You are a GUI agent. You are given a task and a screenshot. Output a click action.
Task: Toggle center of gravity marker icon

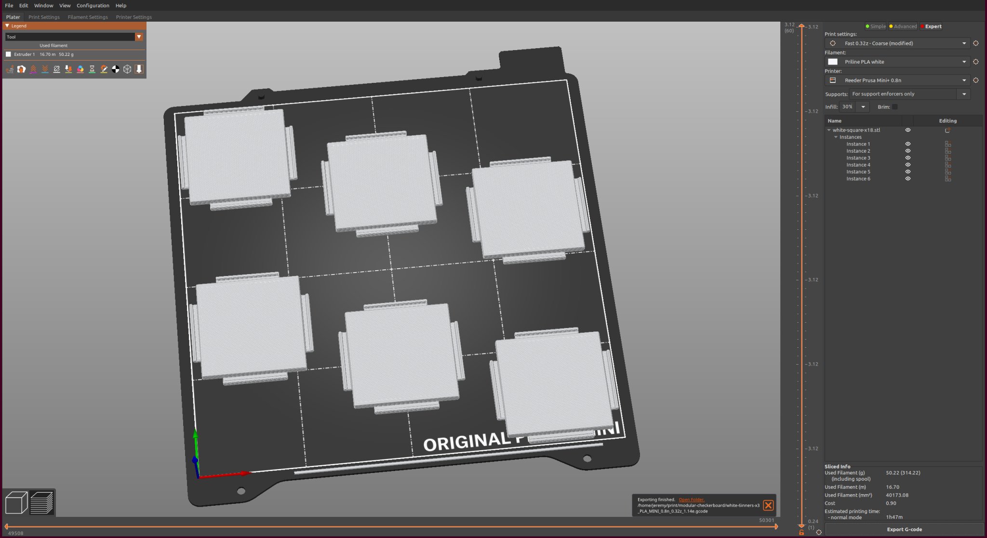click(x=116, y=69)
